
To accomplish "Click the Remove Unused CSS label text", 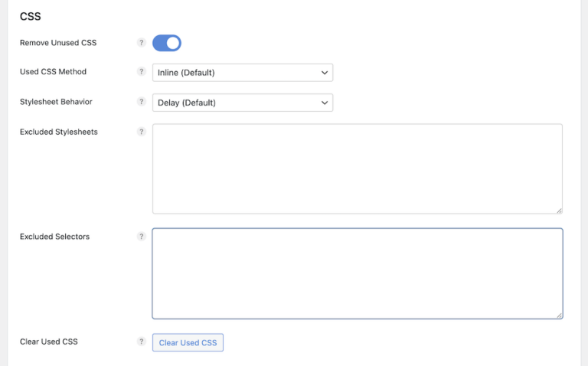I will tap(58, 43).
